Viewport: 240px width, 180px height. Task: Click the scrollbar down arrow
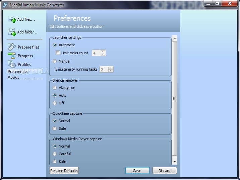point(175,162)
